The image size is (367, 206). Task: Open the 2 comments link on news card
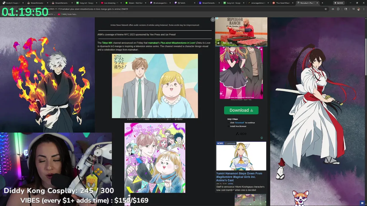(230, 143)
